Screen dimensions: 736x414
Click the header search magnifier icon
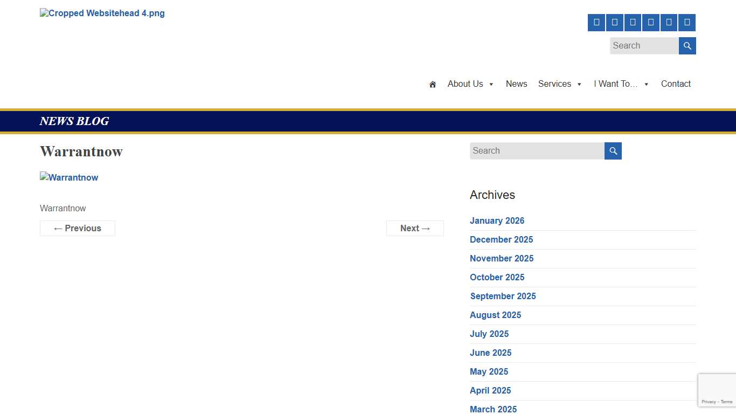tap(687, 45)
